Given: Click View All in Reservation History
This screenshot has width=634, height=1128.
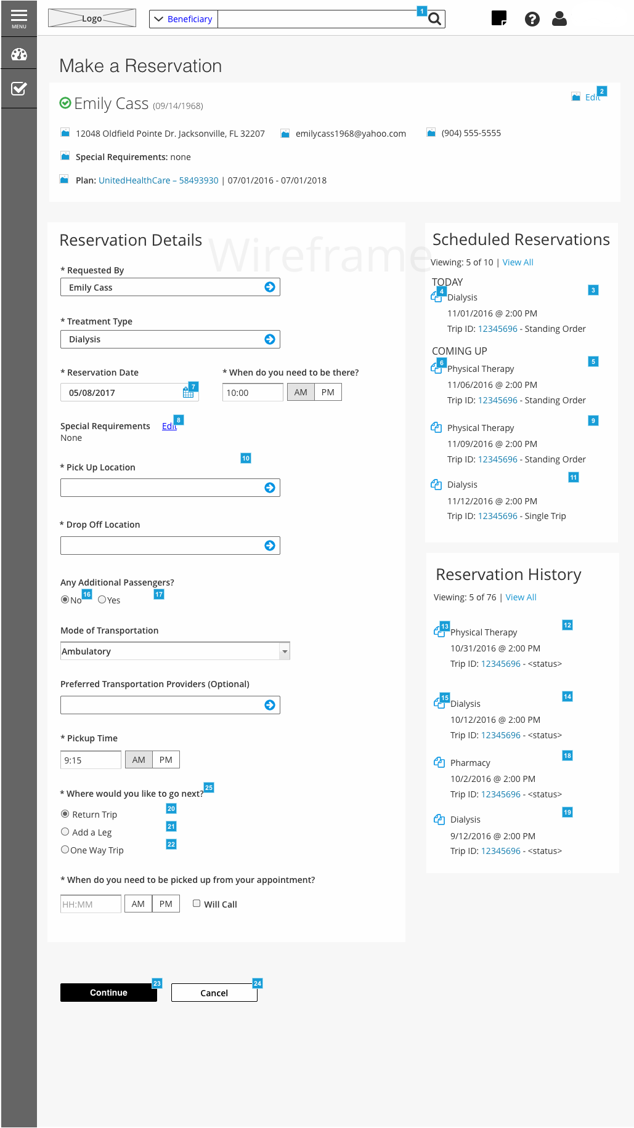Looking at the screenshot, I should coord(521,597).
